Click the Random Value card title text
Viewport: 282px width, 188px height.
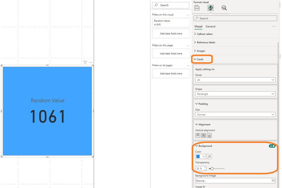tap(48, 101)
